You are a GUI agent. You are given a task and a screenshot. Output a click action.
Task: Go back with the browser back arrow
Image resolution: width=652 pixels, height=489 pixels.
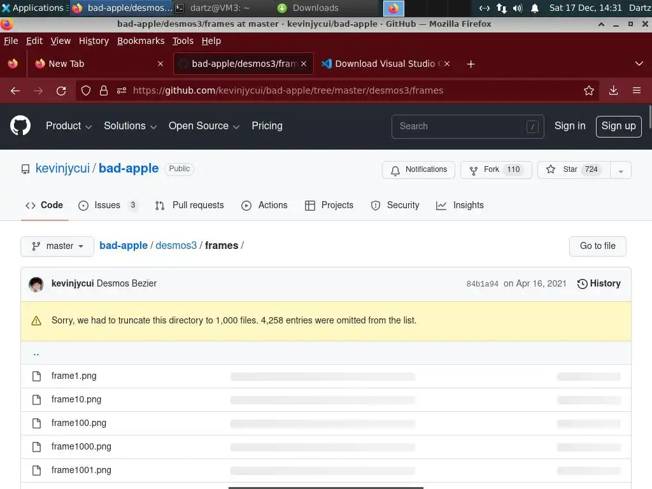pyautogui.click(x=15, y=90)
